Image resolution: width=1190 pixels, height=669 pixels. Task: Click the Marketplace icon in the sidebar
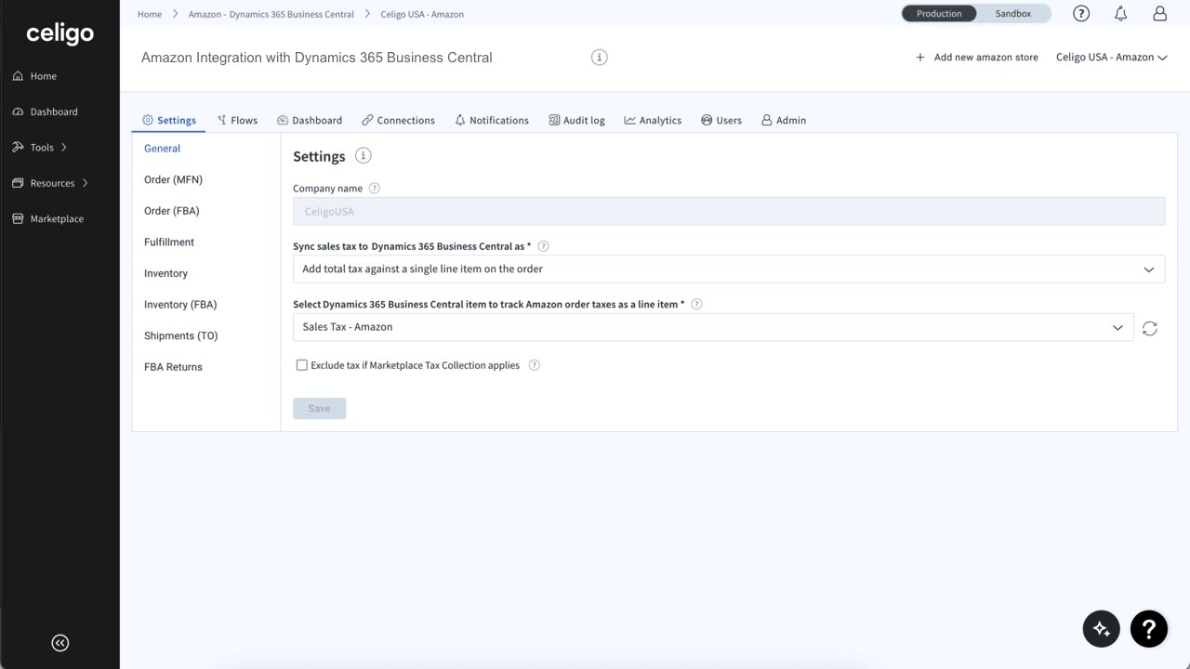(18, 218)
